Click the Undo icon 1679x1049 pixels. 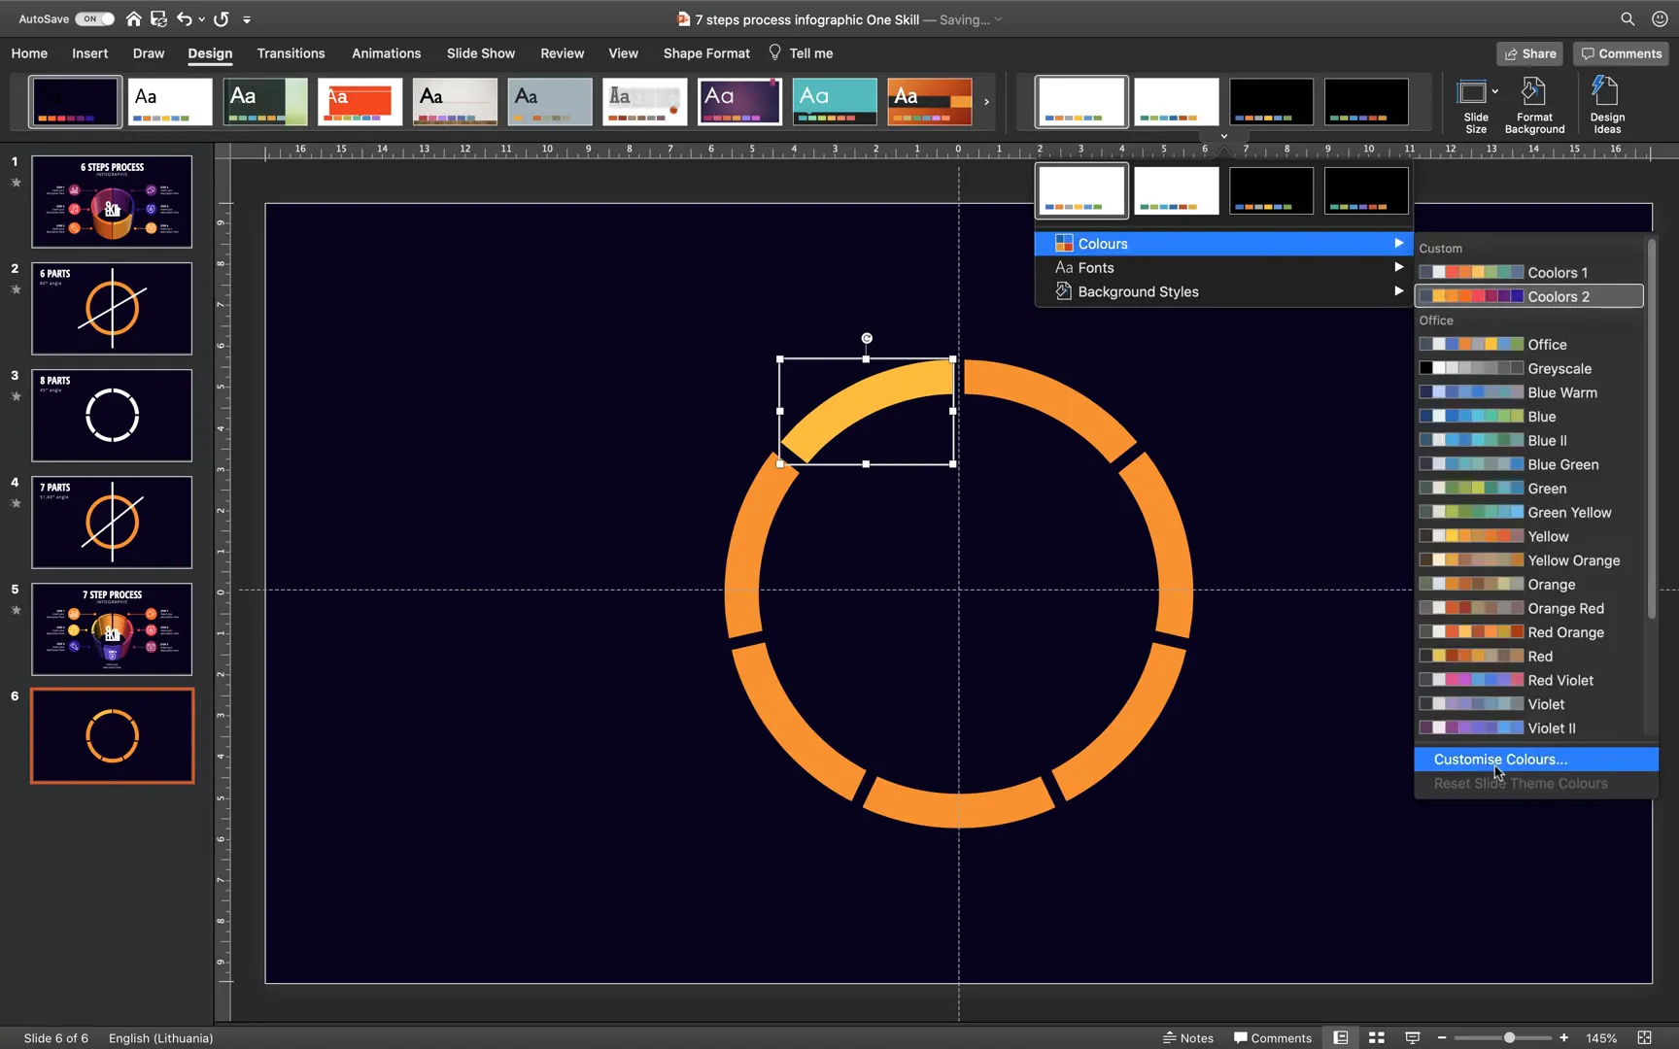click(185, 18)
